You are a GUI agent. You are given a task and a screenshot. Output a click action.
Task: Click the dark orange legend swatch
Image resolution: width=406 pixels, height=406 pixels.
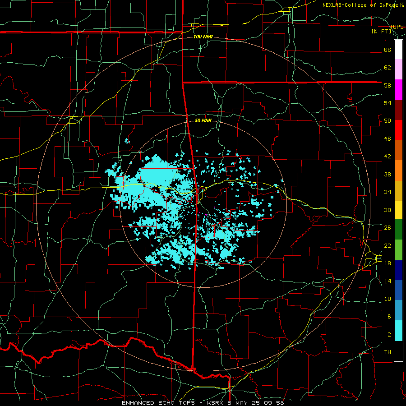(x=398, y=150)
